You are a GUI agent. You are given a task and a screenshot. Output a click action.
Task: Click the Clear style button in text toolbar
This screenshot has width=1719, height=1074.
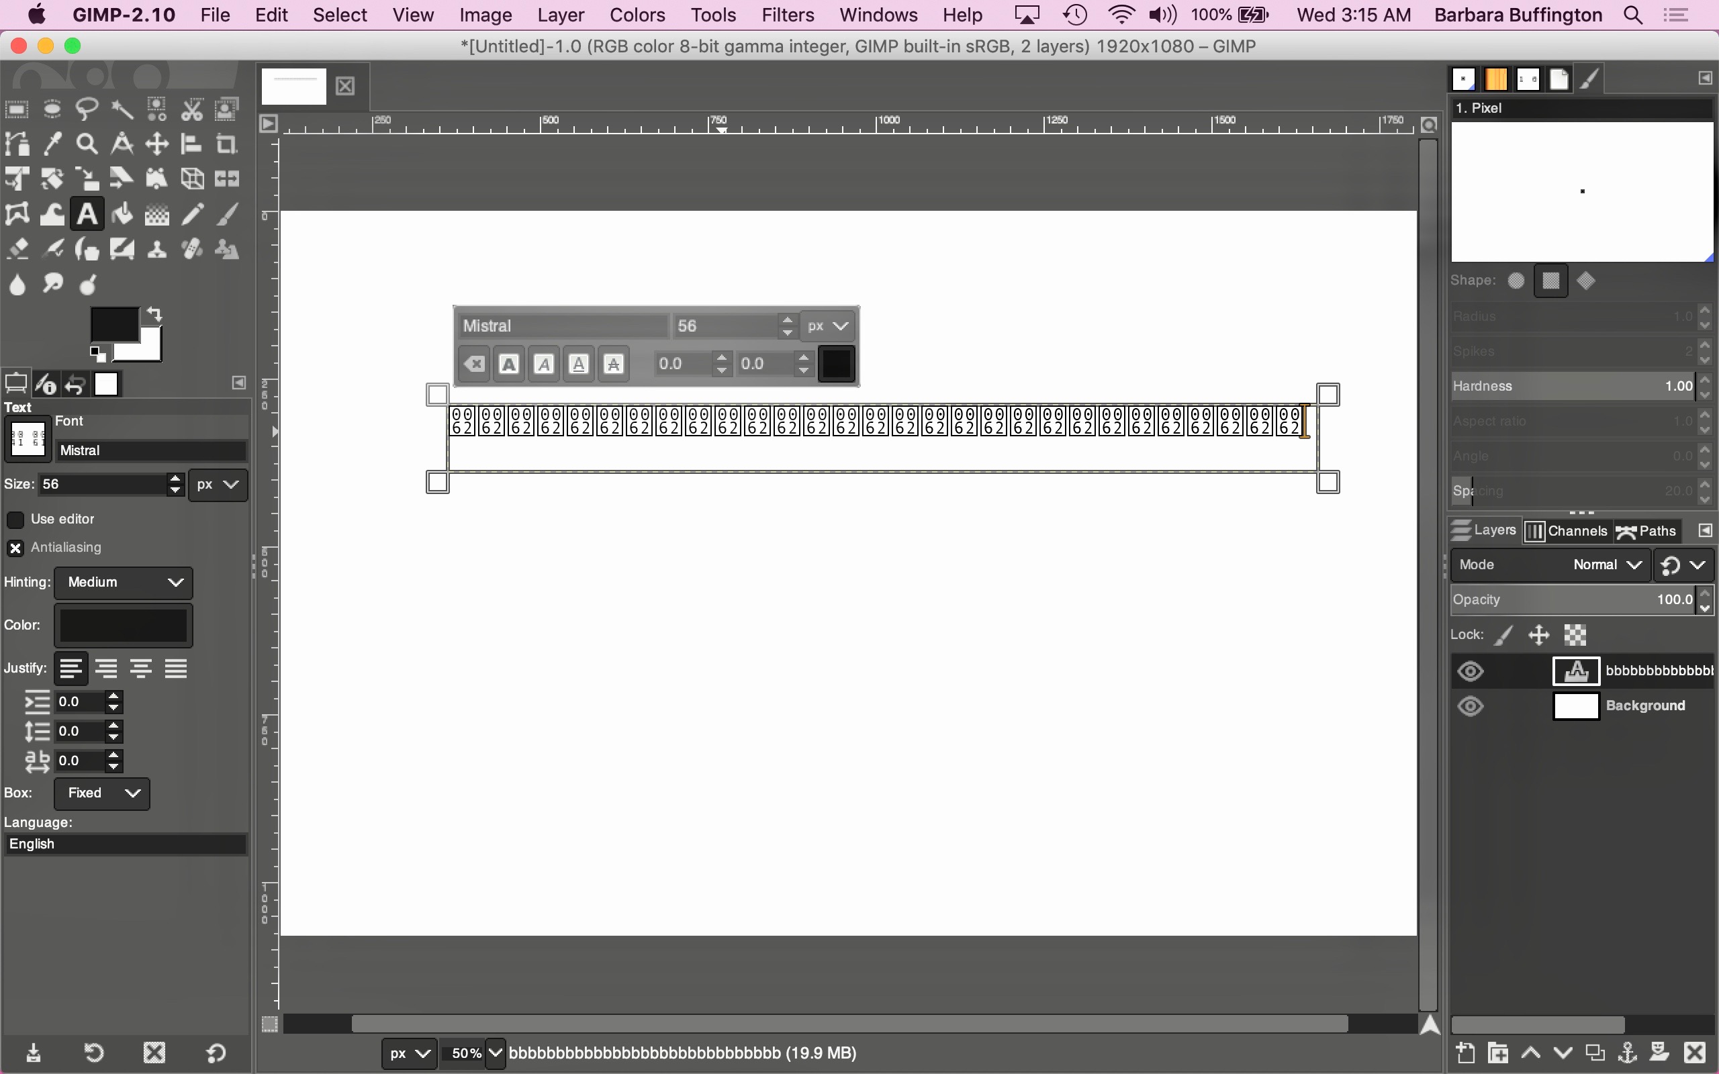point(474,364)
